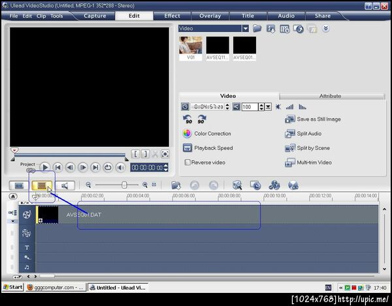This screenshot has height=306, width=392.
Task: Switch to the Title step tab
Action: (x=248, y=16)
